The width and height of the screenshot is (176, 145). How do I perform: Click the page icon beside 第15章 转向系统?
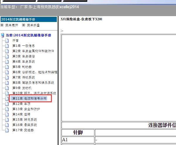7,120
